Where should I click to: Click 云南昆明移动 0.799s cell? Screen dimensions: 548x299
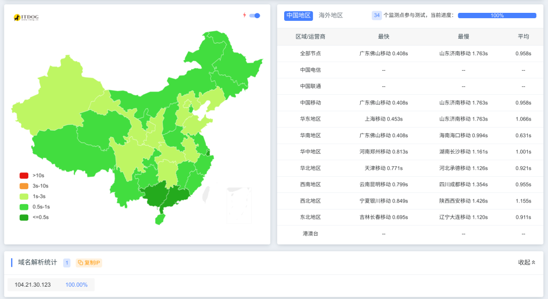384,184
